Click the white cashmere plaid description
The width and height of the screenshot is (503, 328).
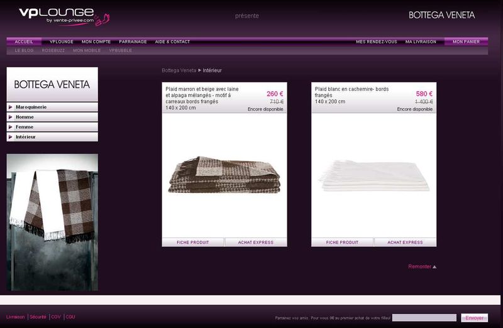point(351,96)
